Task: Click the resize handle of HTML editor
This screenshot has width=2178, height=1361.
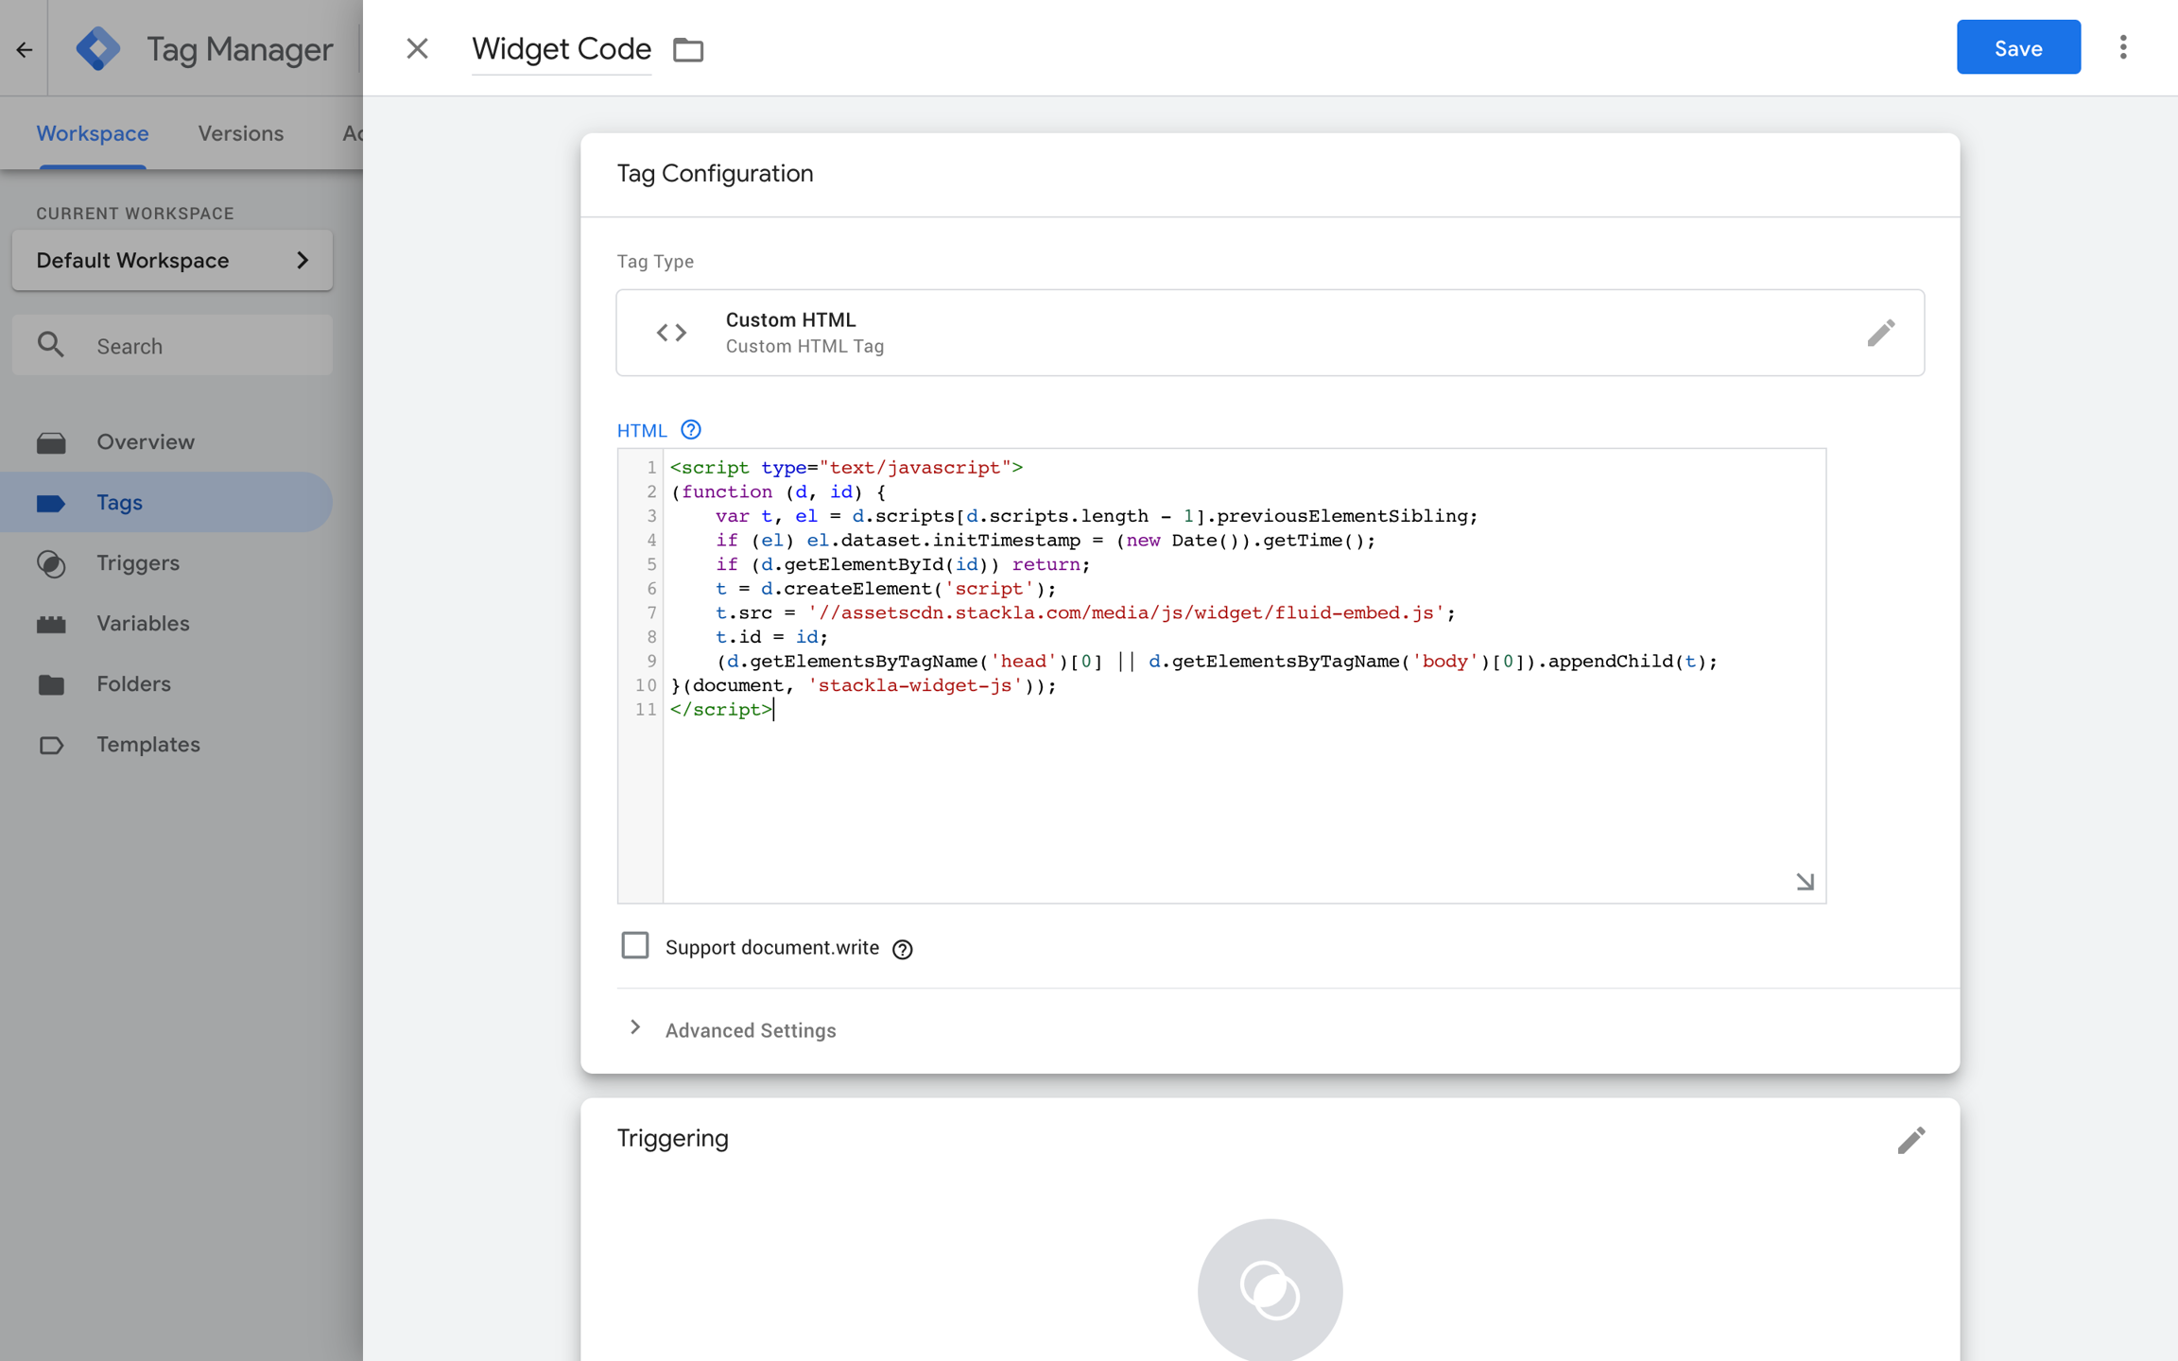Action: [x=1805, y=882]
